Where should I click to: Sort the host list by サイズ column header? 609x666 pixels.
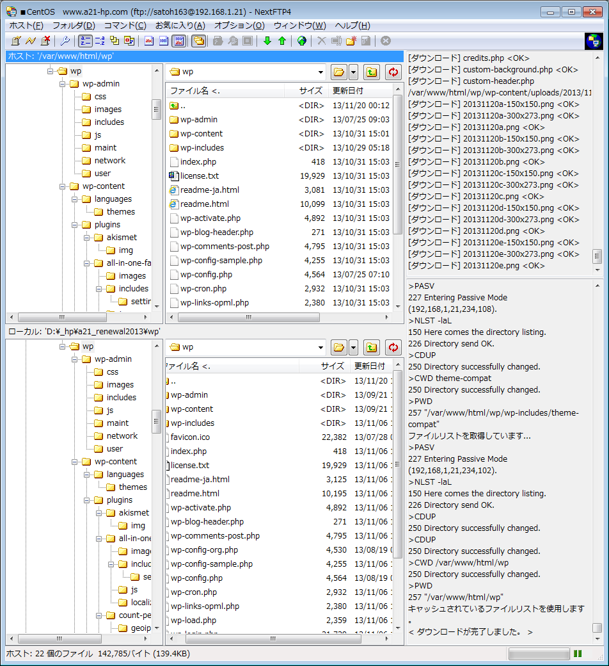(306, 90)
